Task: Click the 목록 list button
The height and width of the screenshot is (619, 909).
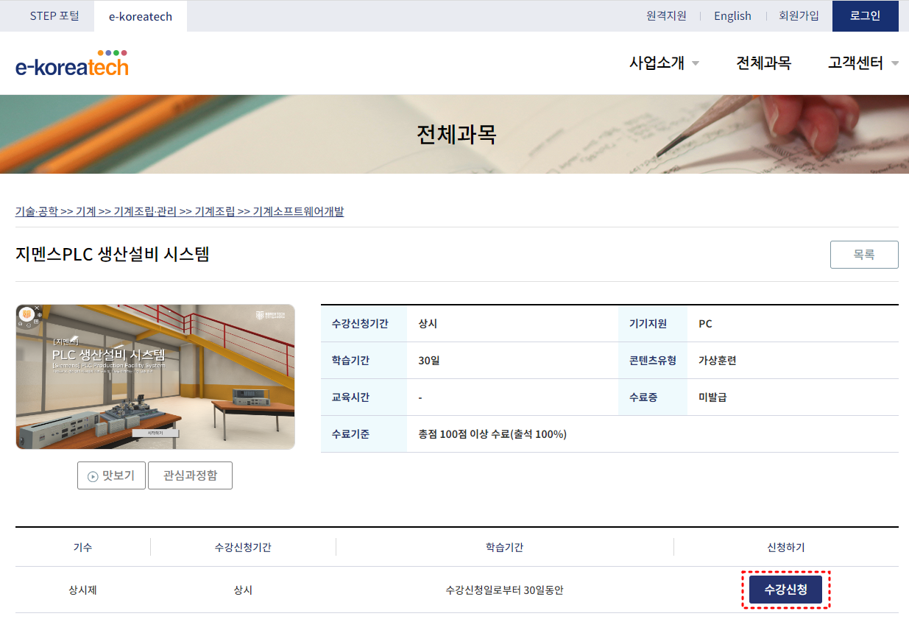Action: [864, 255]
